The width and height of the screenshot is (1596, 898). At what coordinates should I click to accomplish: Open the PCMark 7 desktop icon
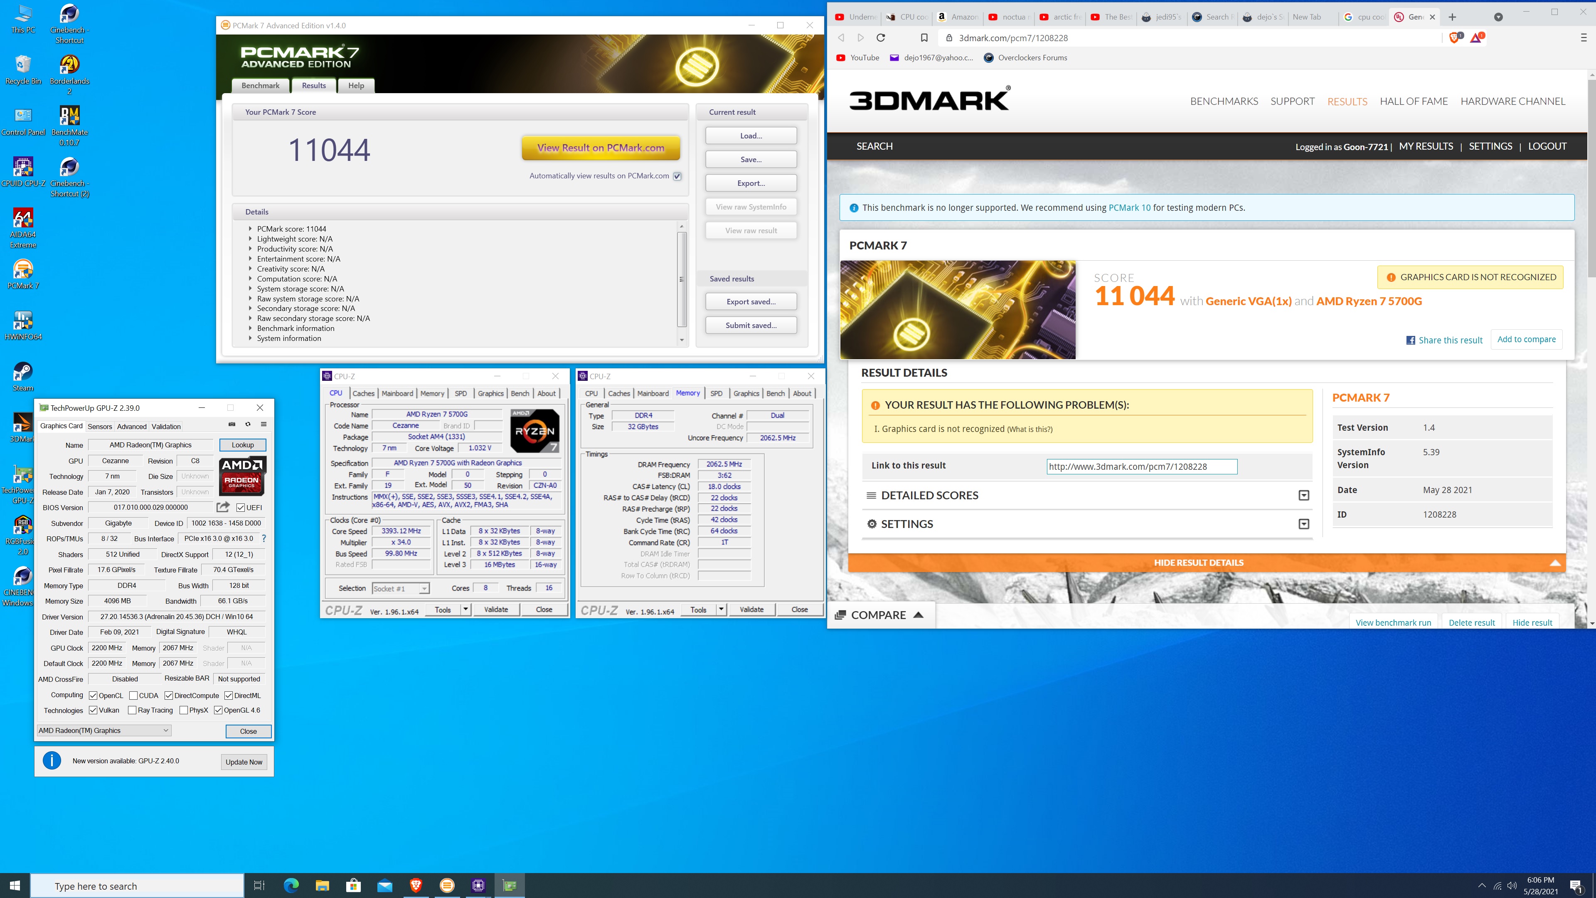coord(23,274)
